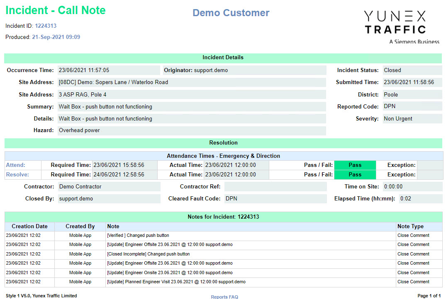Click Close Comment in the Verified row
Viewport: 446px width, 299px height.
(x=413, y=235)
